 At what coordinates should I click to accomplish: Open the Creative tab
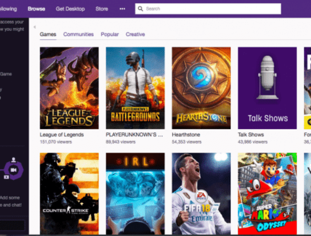135,34
